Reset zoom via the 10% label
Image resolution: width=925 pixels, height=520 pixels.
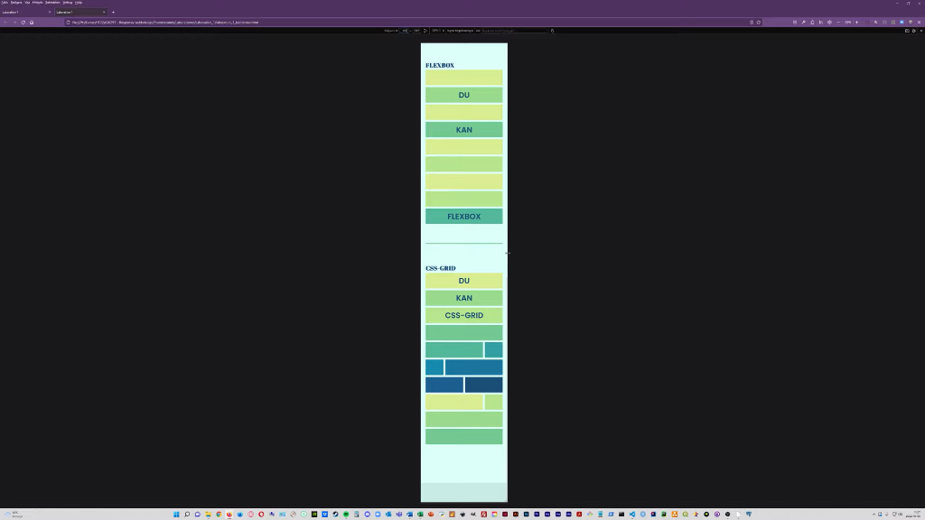[x=847, y=23]
